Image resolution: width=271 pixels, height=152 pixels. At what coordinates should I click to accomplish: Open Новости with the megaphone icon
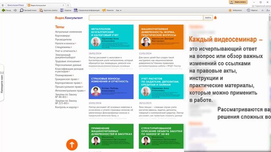[x=108, y=10]
